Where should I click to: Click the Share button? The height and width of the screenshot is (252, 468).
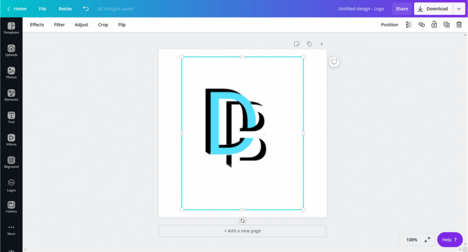[402, 9]
